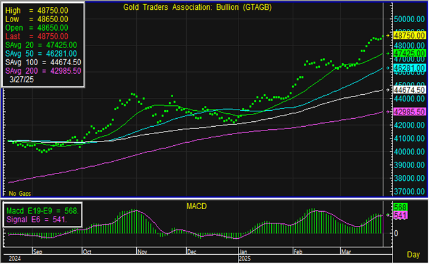Click the High value in the legend box

(36, 10)
